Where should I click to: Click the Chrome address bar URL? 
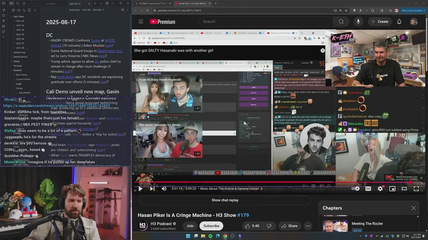coord(180,10)
